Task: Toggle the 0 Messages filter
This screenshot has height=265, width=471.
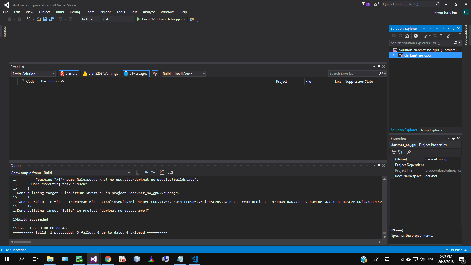Action: click(x=136, y=74)
